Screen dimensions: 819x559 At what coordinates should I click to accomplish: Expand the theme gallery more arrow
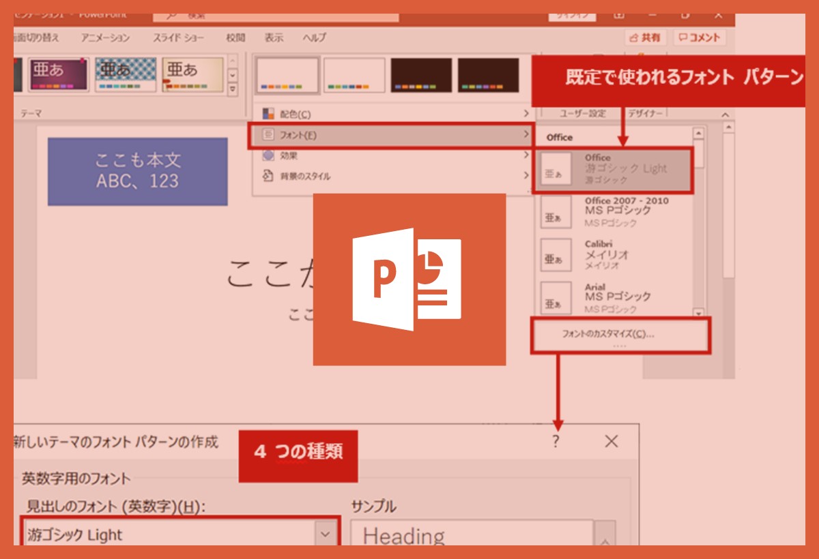pyautogui.click(x=233, y=89)
